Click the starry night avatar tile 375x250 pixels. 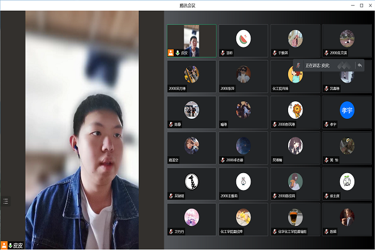click(243, 145)
